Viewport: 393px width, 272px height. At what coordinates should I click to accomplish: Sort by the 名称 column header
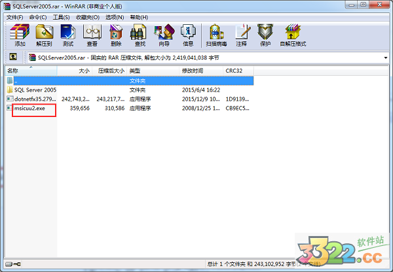tap(31, 71)
